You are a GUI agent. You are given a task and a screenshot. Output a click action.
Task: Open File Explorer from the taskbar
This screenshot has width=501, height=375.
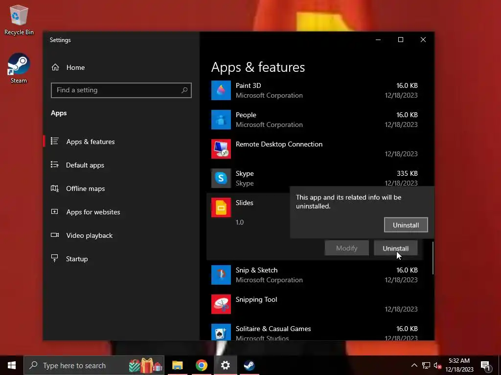pyautogui.click(x=177, y=365)
